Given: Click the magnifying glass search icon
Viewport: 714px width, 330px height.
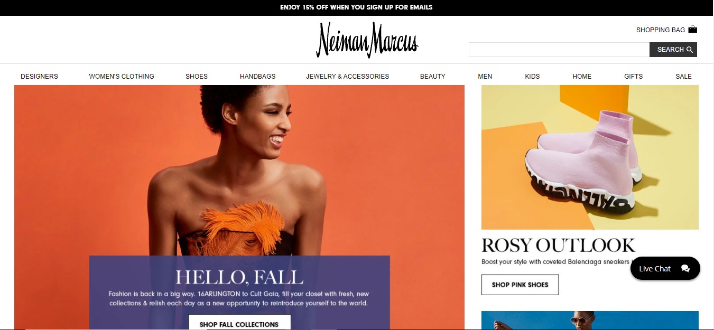Looking at the screenshot, I should click(x=689, y=50).
